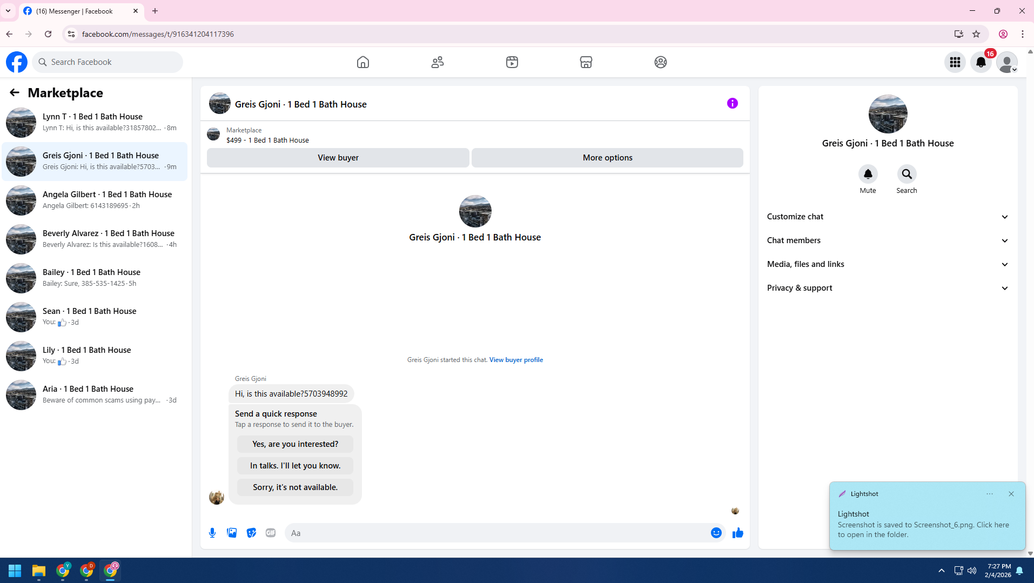This screenshot has width=1034, height=583.
Task: Open the Chrome profile icon
Action: tap(1003, 34)
